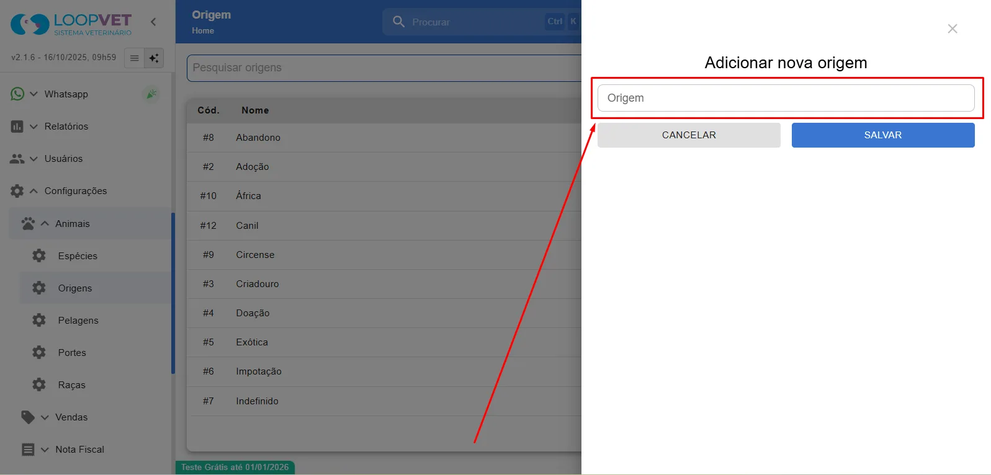The width and height of the screenshot is (991, 475).
Task: Focus the Origem text field
Action: pos(786,98)
